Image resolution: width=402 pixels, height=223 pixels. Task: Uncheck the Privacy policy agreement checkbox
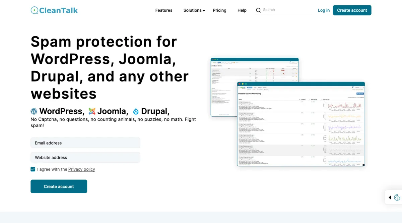pos(33,169)
